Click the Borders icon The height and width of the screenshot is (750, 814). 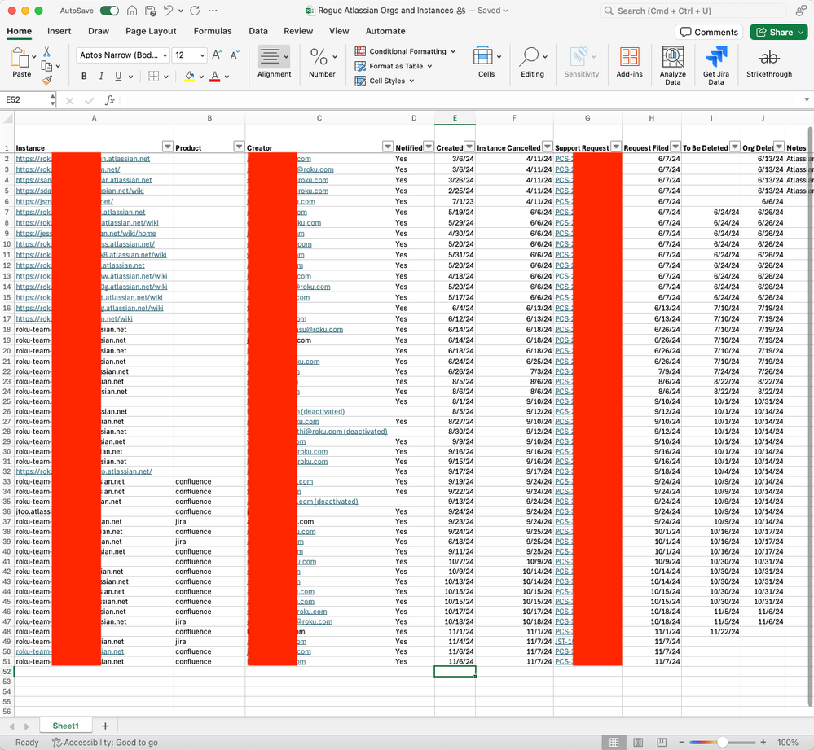point(154,77)
